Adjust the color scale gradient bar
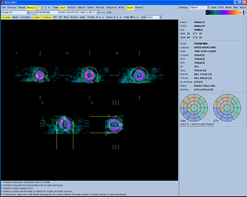247x197 pixels. click(224, 12)
